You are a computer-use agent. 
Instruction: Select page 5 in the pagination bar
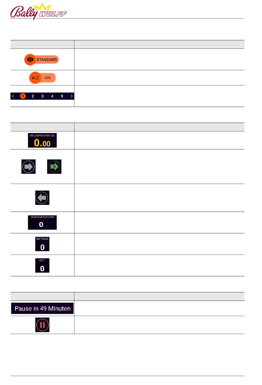pyautogui.click(x=62, y=96)
